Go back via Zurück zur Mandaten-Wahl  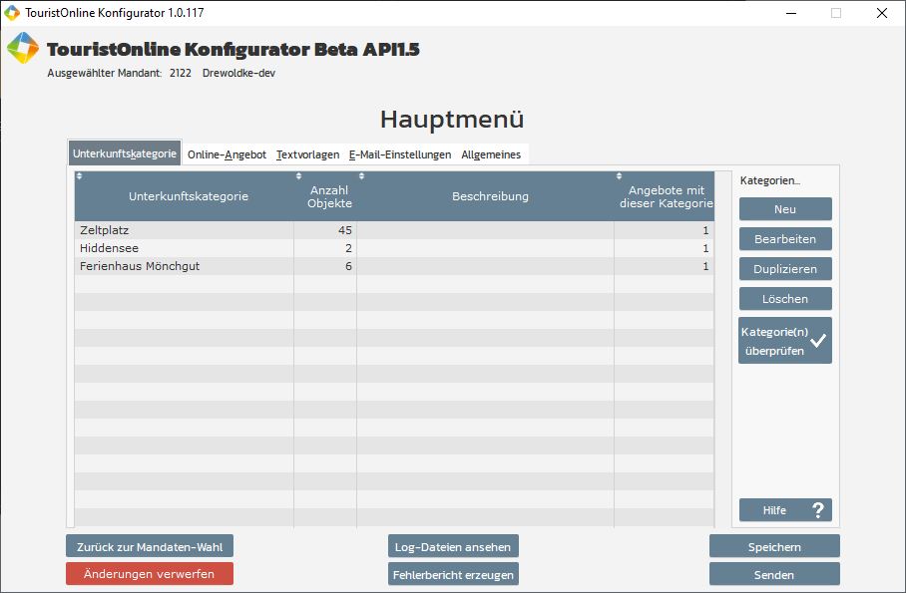pos(150,546)
